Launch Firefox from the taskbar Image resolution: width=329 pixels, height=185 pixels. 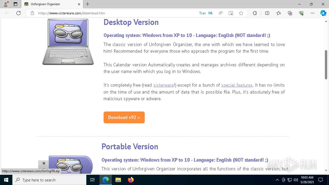point(131,180)
